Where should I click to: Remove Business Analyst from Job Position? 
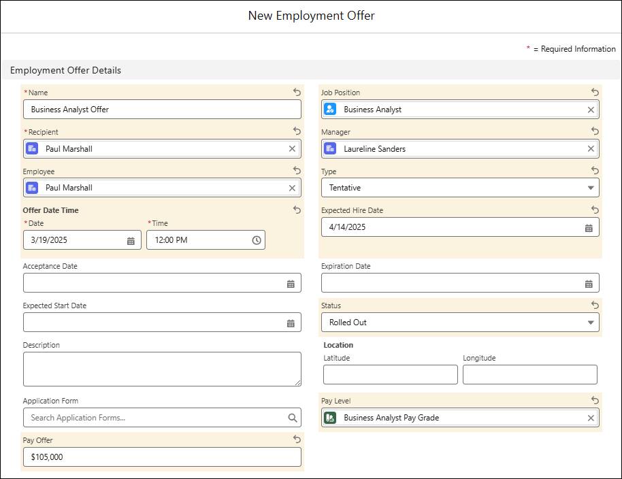589,109
